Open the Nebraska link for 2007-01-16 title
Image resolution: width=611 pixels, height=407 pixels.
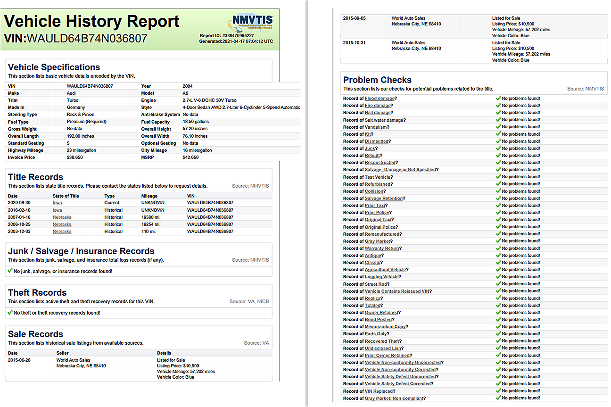[62, 217]
